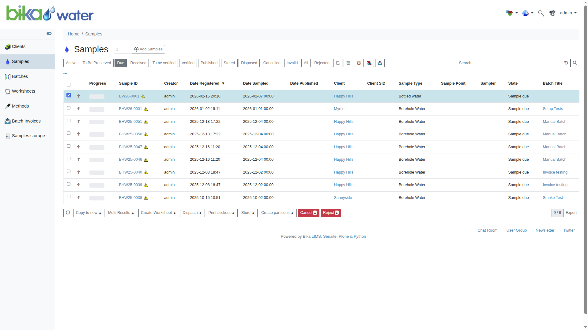Open Worksheets in the sidebar
This screenshot has width=588, height=330.
(x=23, y=91)
